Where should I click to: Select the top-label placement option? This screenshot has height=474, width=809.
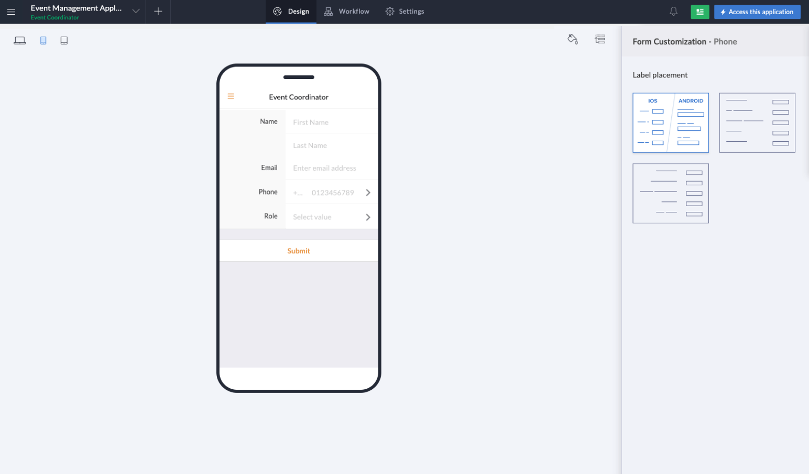(x=671, y=194)
